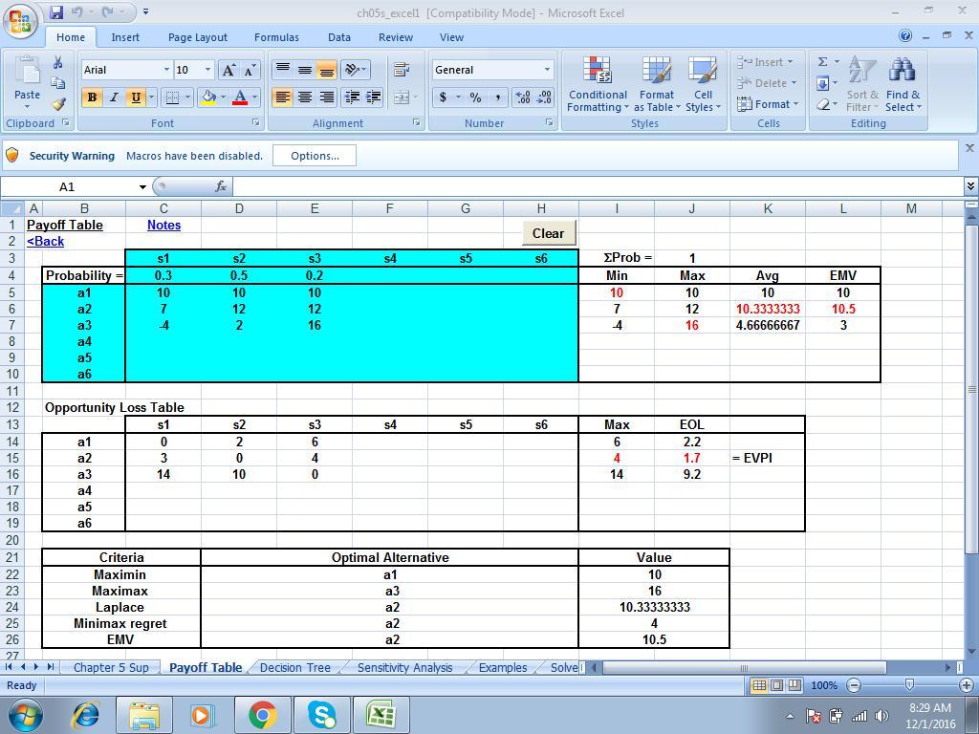Click the Wrap Text icon

(401, 69)
